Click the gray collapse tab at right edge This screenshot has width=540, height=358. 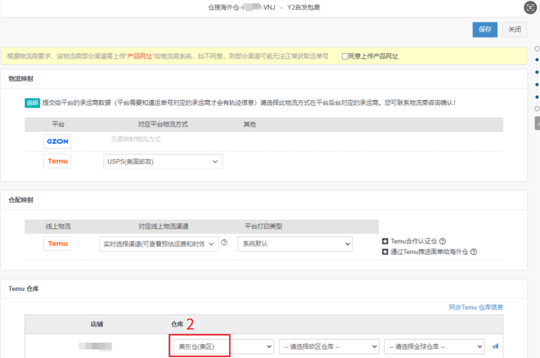coord(537,123)
